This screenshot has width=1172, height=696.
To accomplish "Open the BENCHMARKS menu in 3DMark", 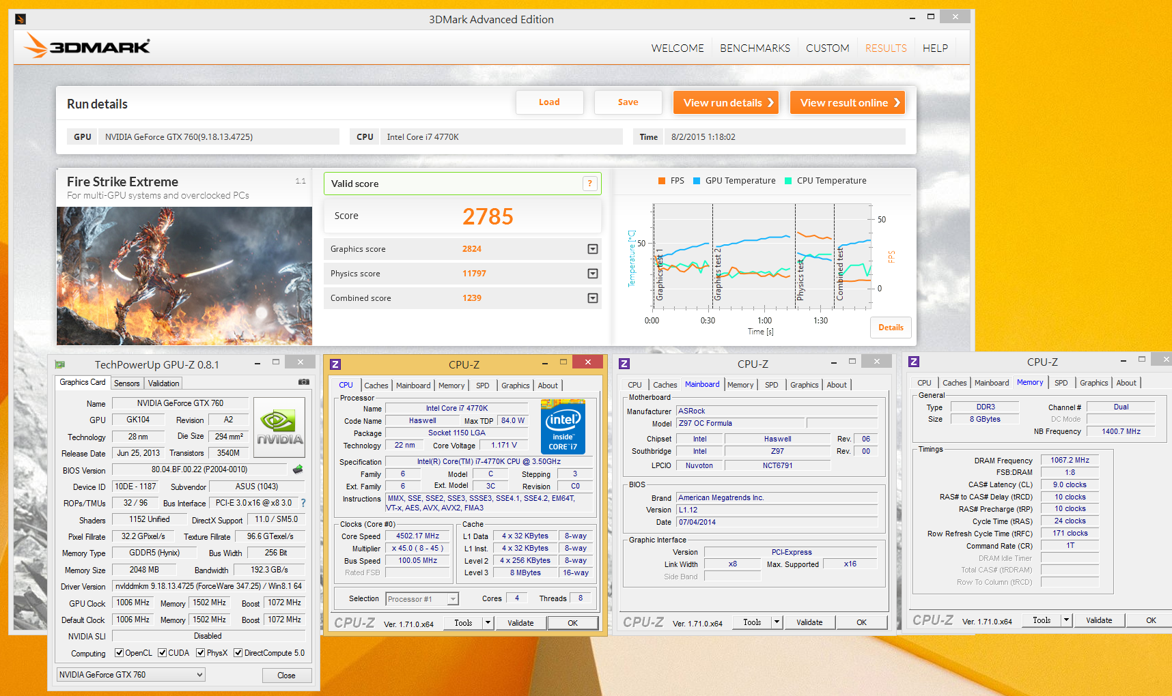I will point(755,48).
